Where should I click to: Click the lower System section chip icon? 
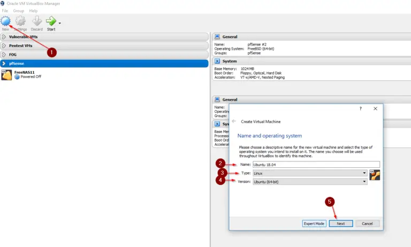pyautogui.click(x=217, y=124)
